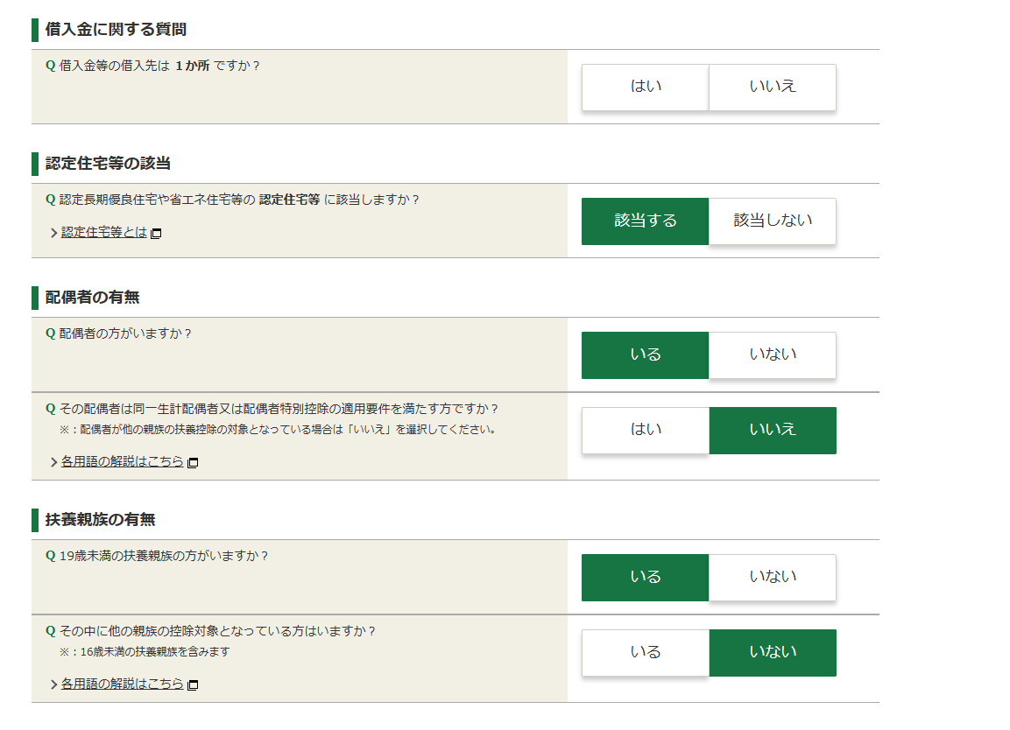The image size is (1010, 730).
Task: Choose いない for other relatives' deduction question
Action: pyautogui.click(x=773, y=653)
